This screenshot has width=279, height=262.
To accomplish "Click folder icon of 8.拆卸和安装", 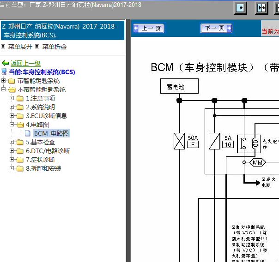I will (20, 168).
